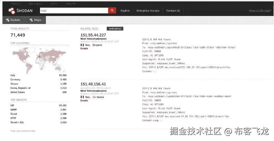This screenshot has height=141, width=274.
Task: Open the Maps tab
Action: 35,20
